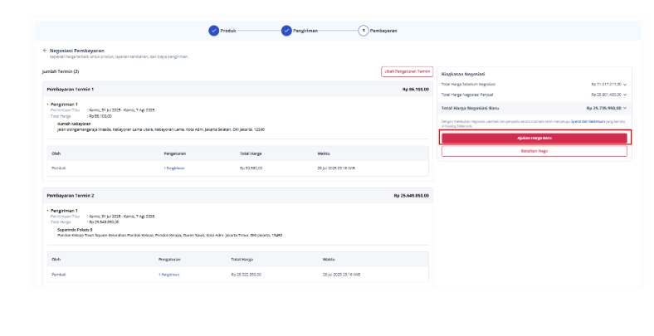Click Waktu cell in Termin 1 table row

point(336,168)
